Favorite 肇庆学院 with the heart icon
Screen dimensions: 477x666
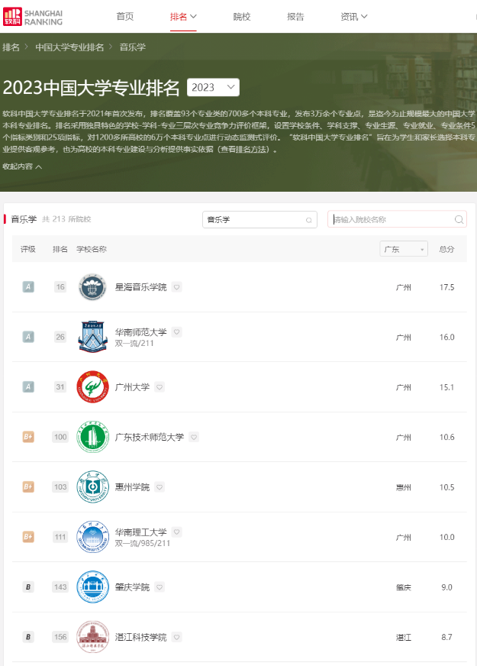point(160,587)
